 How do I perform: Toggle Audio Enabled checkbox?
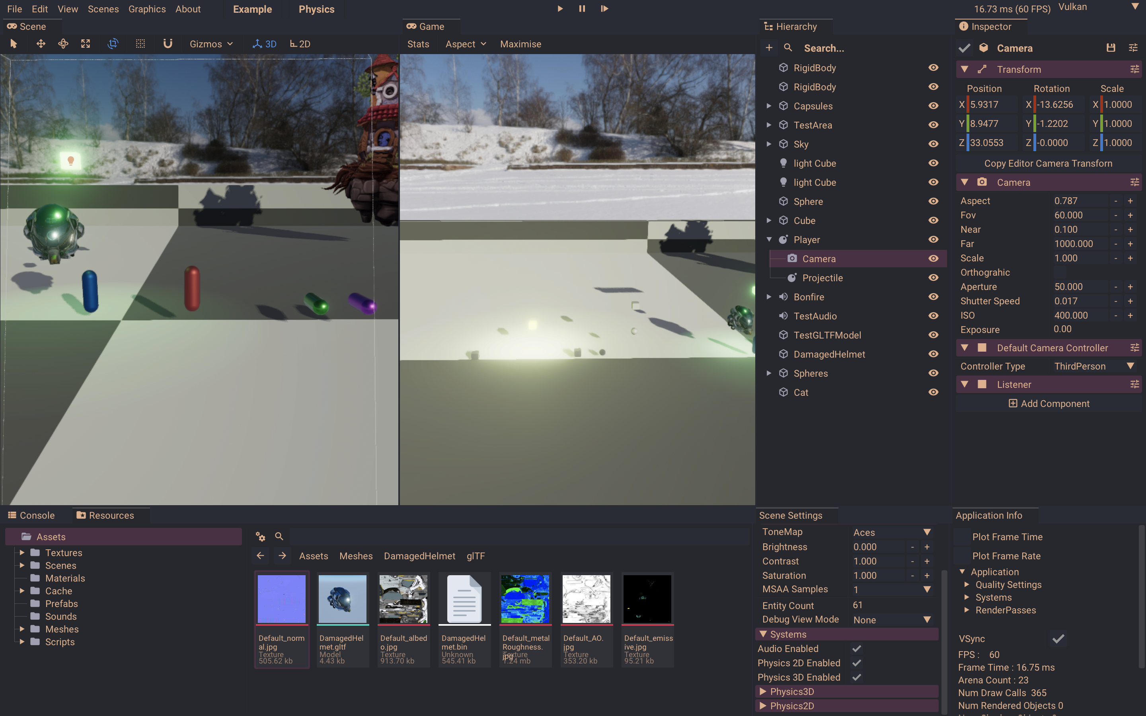[x=857, y=648]
